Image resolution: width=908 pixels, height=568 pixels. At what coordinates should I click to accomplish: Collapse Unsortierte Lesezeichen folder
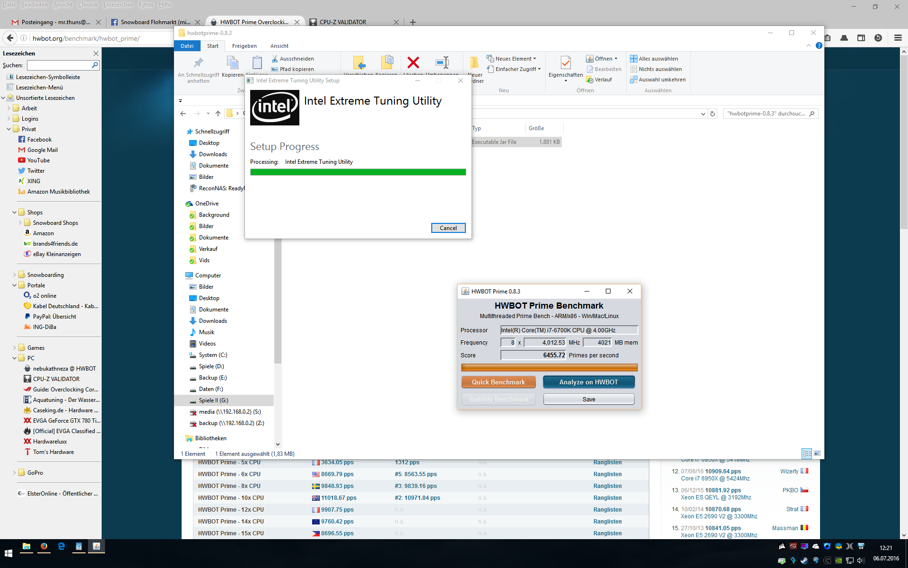coord(3,98)
